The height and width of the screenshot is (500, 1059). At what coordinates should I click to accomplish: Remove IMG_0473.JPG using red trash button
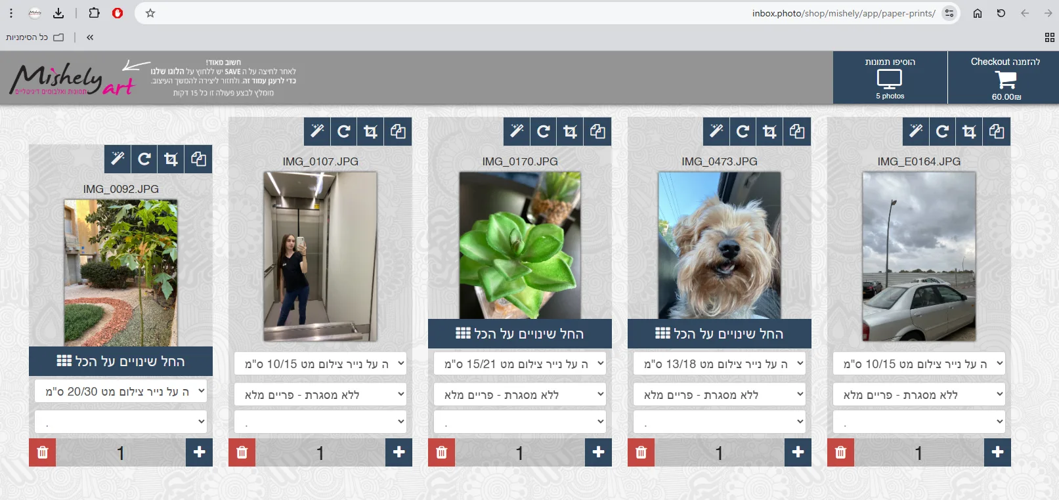pos(641,453)
